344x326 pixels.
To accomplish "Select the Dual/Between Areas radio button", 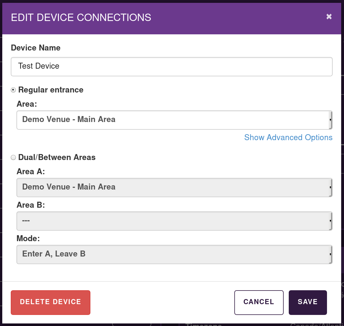I will [13, 157].
